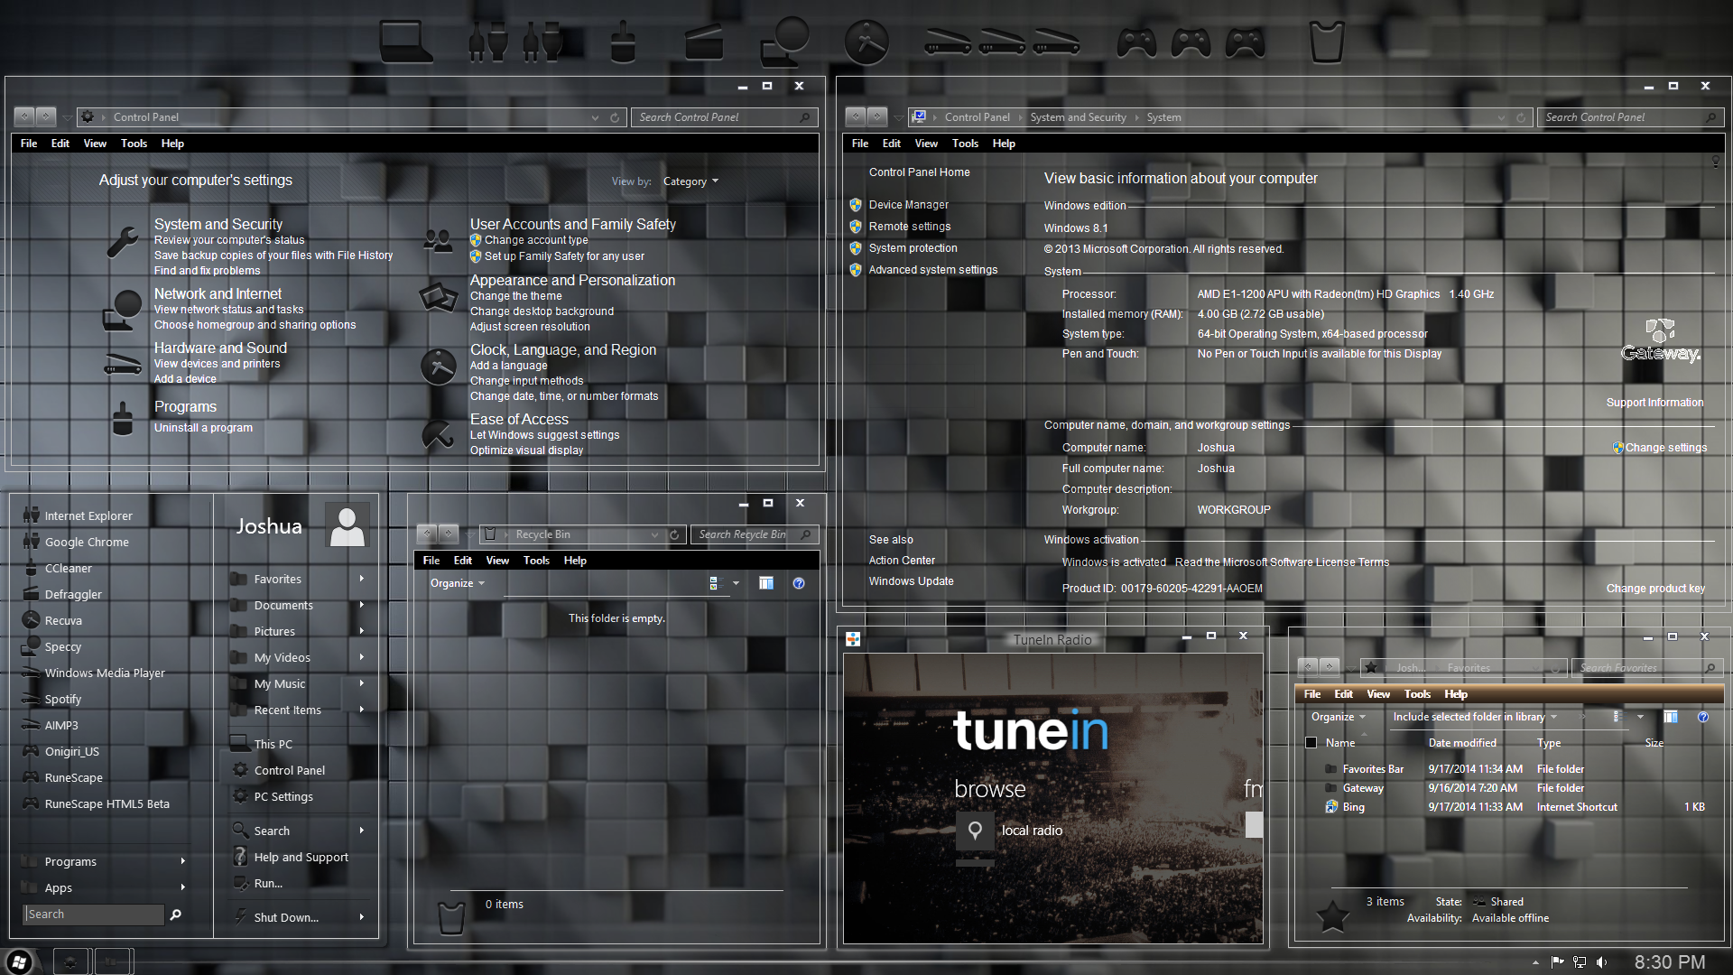1733x975 pixels.
Task: Click the Windows Start orb
Action: click(x=20, y=961)
